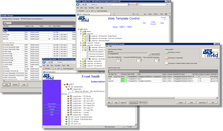Stop loading with red X in WTC browser
Screen dimensions: 223x131
coord(134,4)
